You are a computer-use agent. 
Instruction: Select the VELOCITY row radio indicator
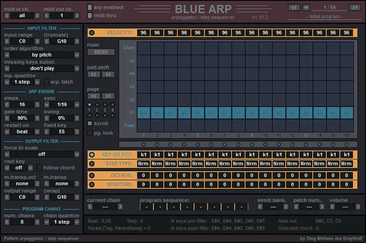[92, 33]
